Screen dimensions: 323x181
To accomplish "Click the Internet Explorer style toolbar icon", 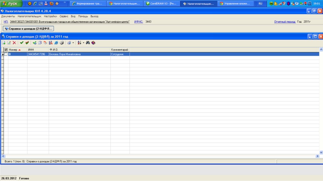I will [56, 43].
